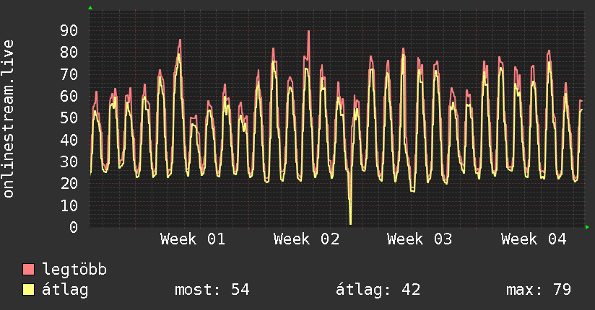Screen dimensions: 595x310
Task: Click the 20 y-axis tick label
Action: click(x=69, y=183)
